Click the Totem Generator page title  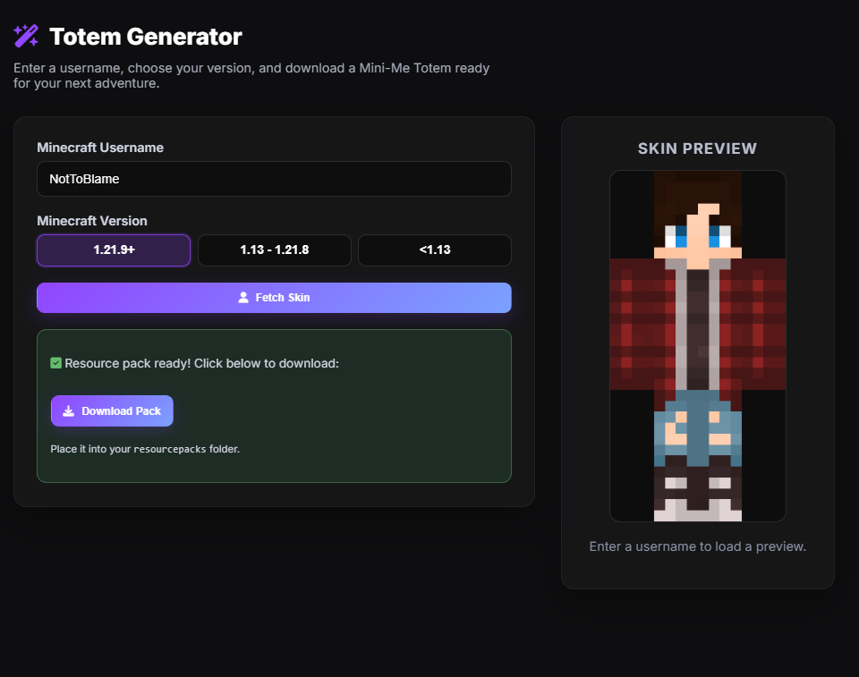(x=145, y=37)
